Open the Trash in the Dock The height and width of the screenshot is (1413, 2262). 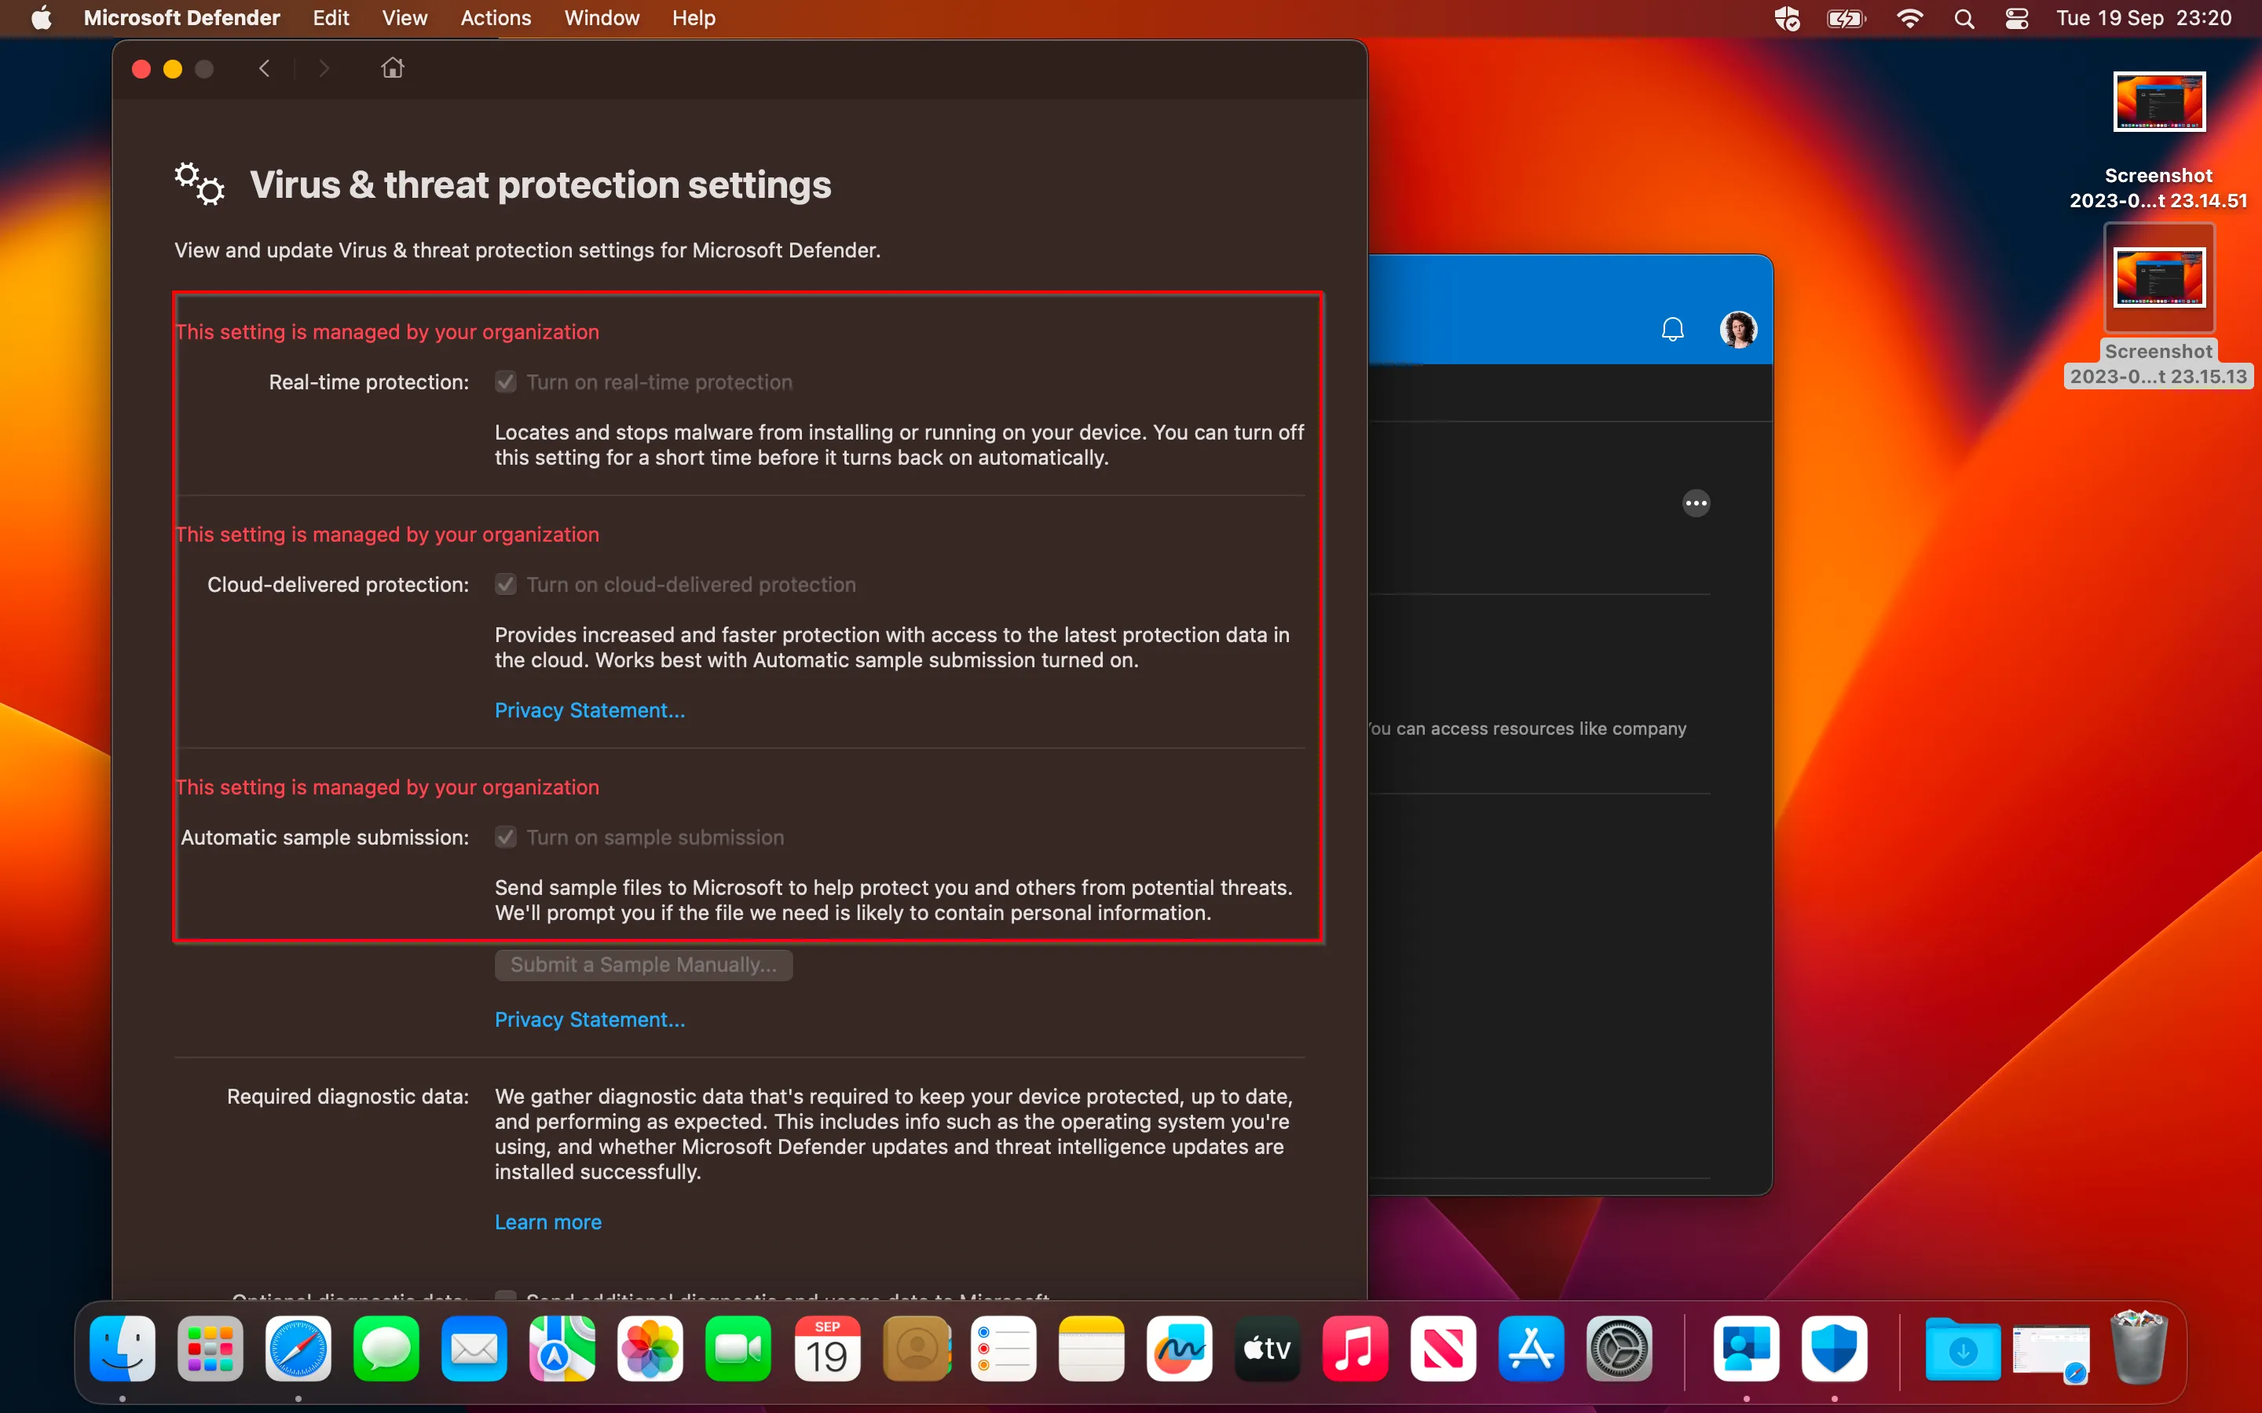pos(2139,1346)
